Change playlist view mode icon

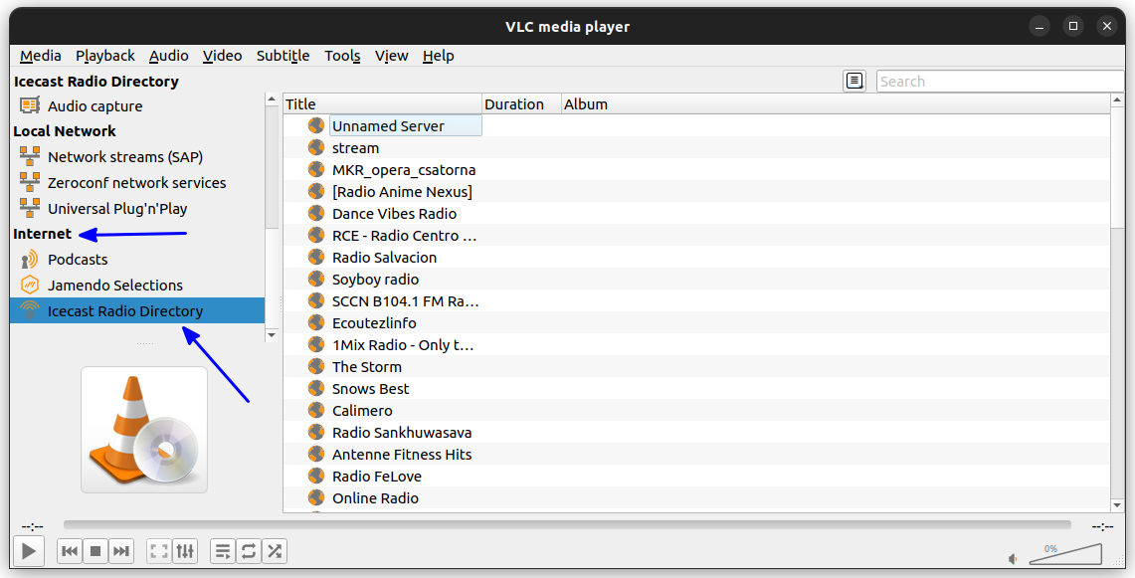click(x=854, y=82)
